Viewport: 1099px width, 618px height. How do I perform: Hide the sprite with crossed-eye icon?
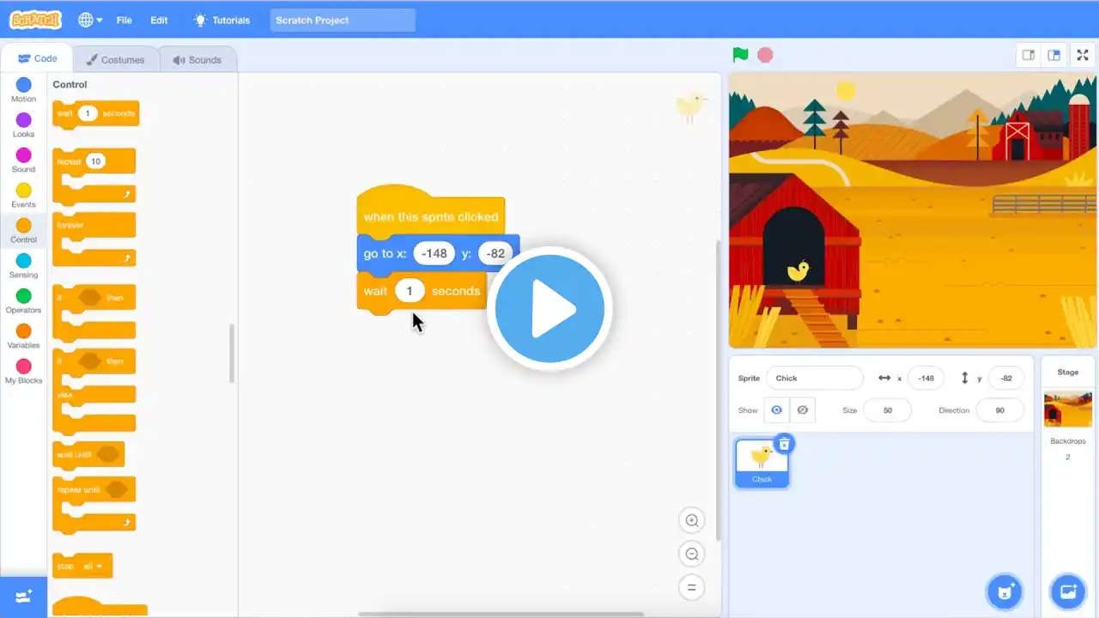tap(803, 410)
